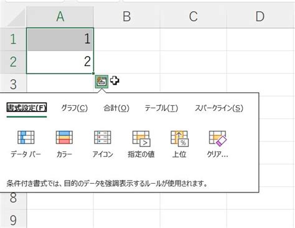Click the Quick Analysis button icon
Screen dimensions: 295x228
pyautogui.click(x=101, y=82)
